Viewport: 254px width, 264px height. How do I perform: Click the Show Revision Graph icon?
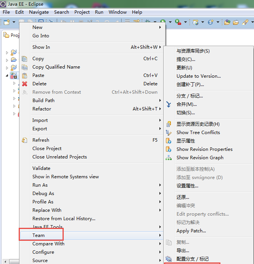coord(169,158)
